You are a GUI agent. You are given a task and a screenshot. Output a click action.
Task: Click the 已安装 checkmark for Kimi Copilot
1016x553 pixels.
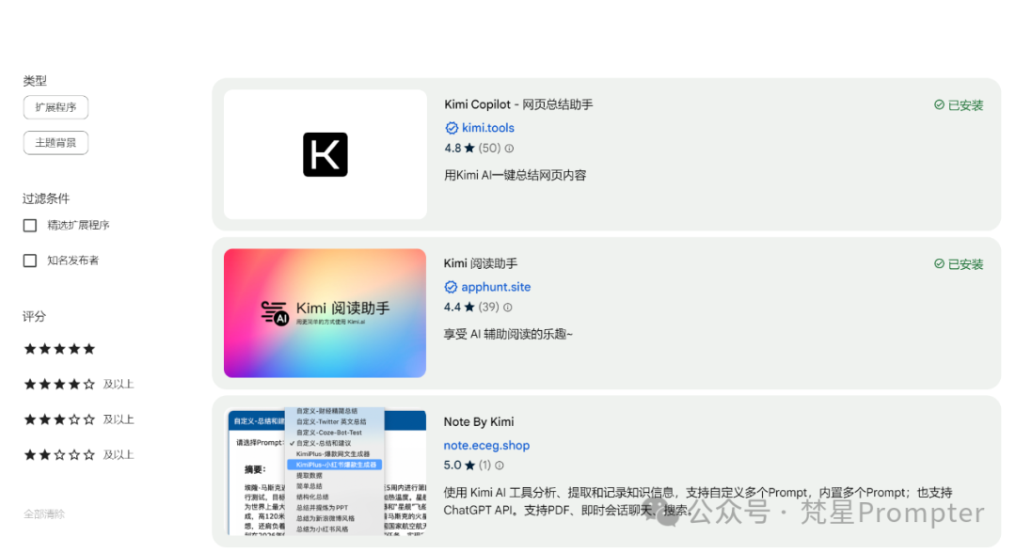(x=939, y=105)
